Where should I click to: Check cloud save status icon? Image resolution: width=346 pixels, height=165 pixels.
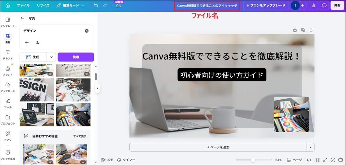pos(119,6)
